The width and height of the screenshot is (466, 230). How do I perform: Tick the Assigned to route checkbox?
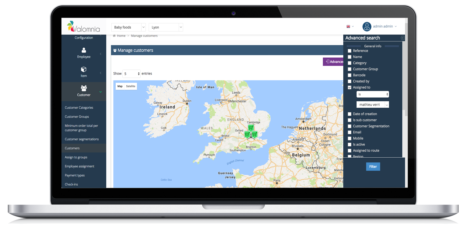350,151
